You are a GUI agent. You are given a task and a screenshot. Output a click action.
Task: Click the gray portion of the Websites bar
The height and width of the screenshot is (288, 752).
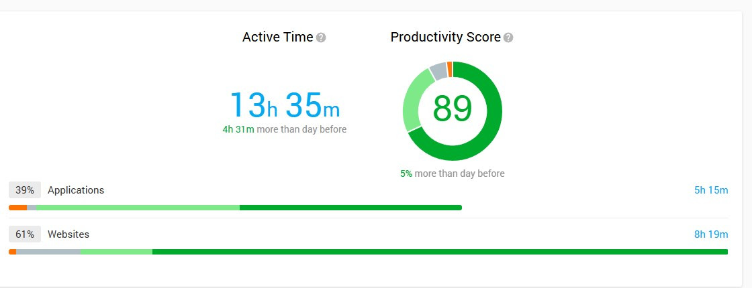[48, 252]
